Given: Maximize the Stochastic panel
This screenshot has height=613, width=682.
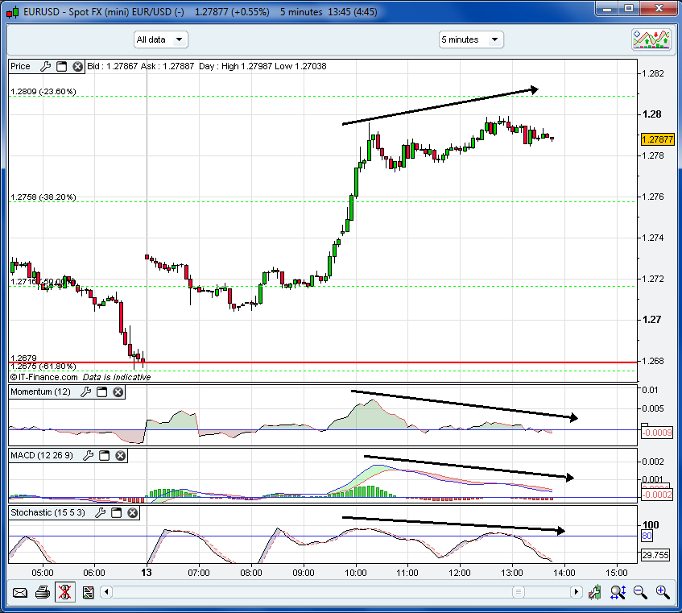Looking at the screenshot, I should coord(117,512).
